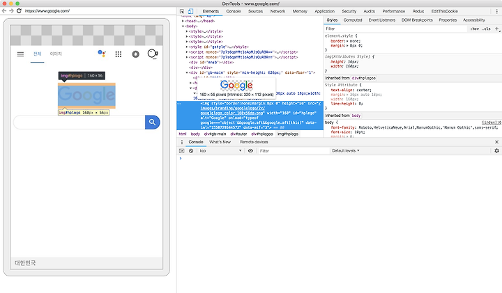This screenshot has width=502, height=293.
Task: Open the Audits tab
Action: click(369, 11)
